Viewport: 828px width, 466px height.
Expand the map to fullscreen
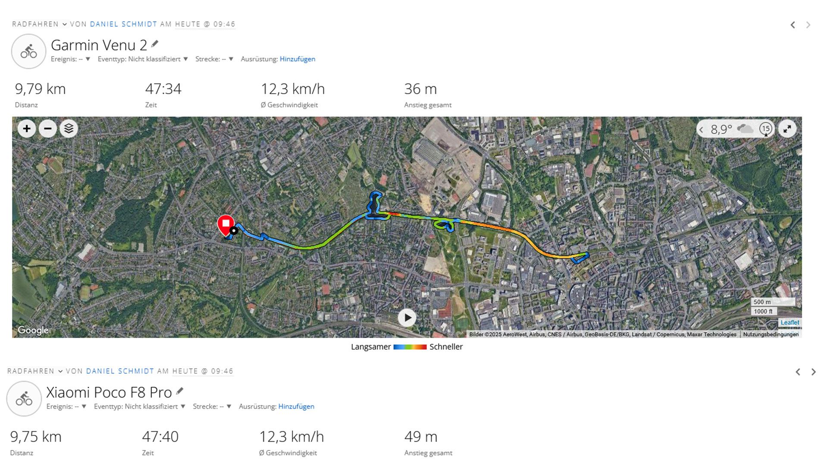pos(787,129)
